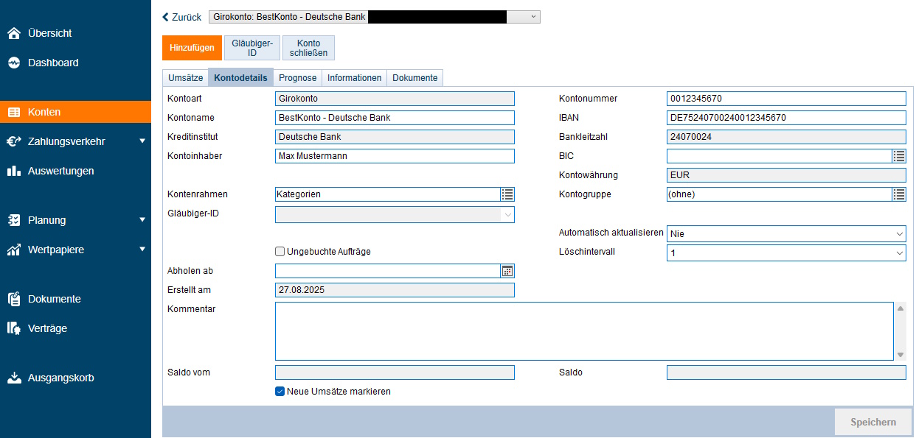Click the Ausgangskorb download tray icon

click(14, 378)
